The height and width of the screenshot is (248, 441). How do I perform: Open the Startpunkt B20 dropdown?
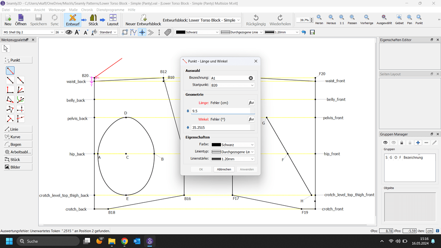tap(232, 86)
